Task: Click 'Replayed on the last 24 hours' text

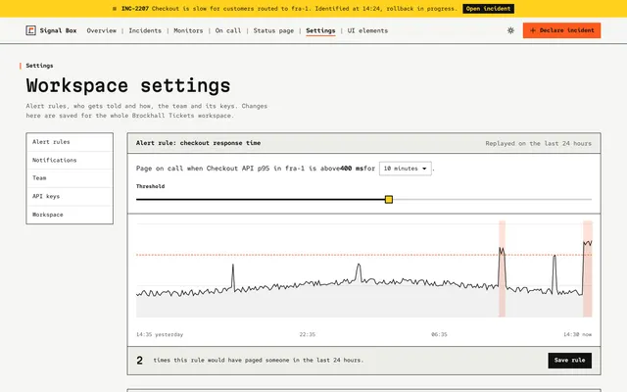Action: click(538, 144)
